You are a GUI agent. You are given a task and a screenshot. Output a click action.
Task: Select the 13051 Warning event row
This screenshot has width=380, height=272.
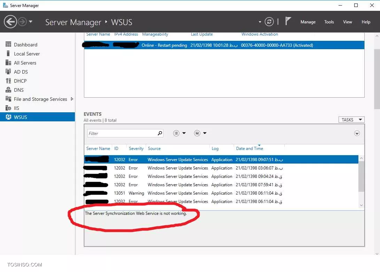point(221,193)
